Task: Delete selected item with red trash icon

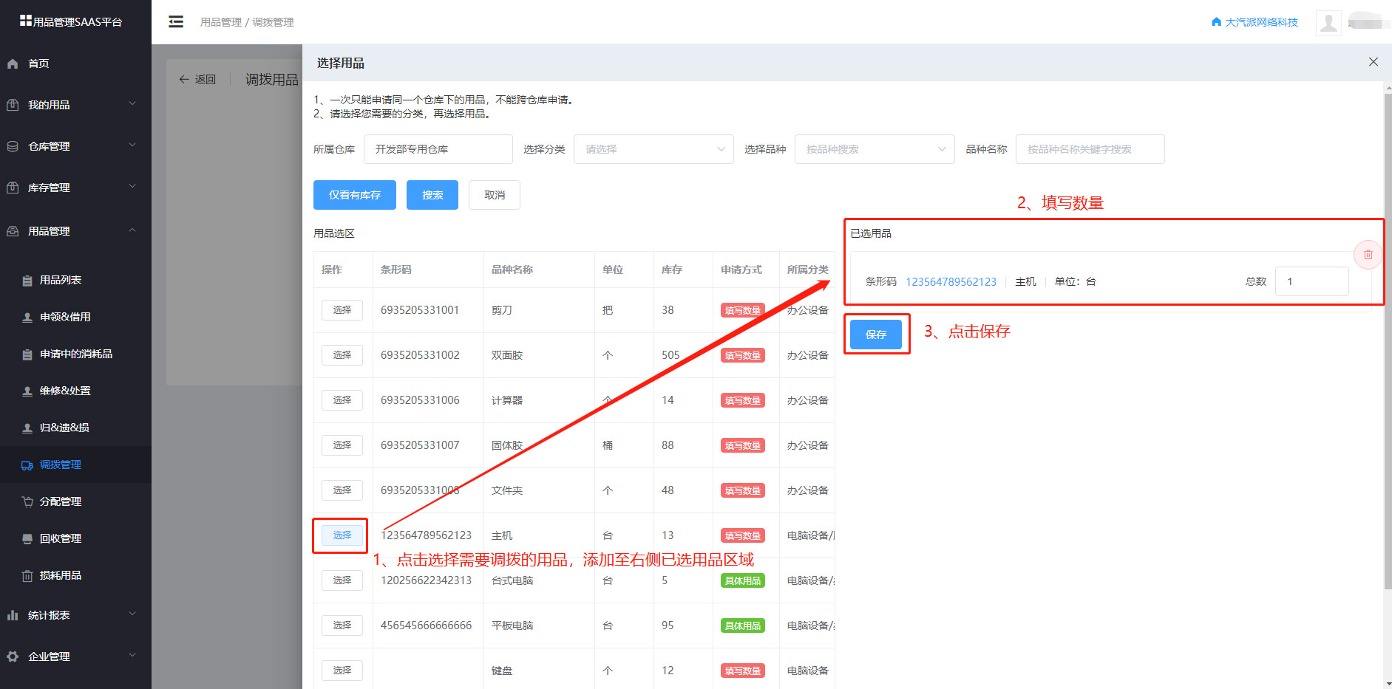Action: coord(1368,255)
